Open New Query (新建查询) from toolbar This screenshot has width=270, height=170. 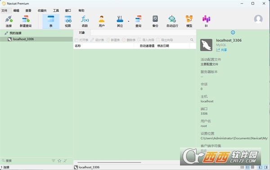[x=26, y=21]
